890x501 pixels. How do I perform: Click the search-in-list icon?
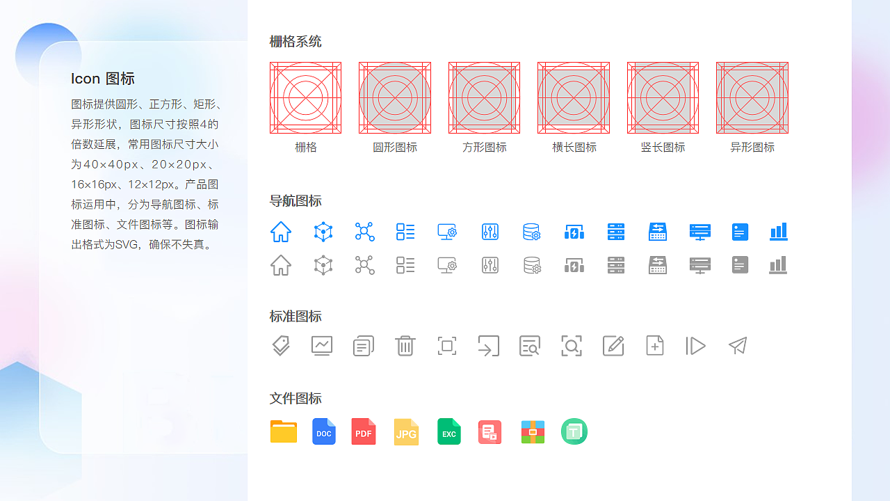tap(530, 346)
